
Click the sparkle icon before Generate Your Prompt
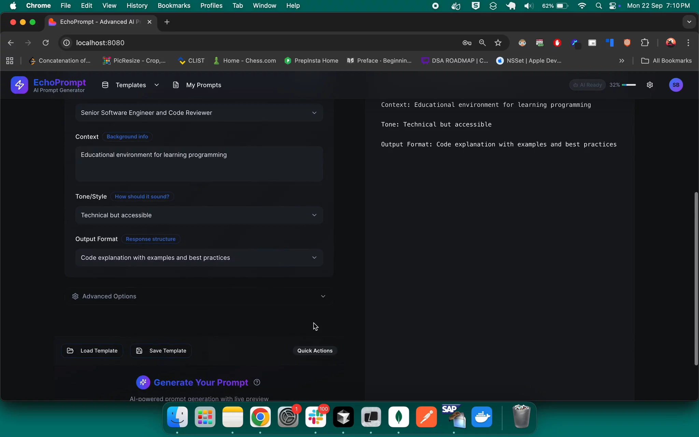143,382
